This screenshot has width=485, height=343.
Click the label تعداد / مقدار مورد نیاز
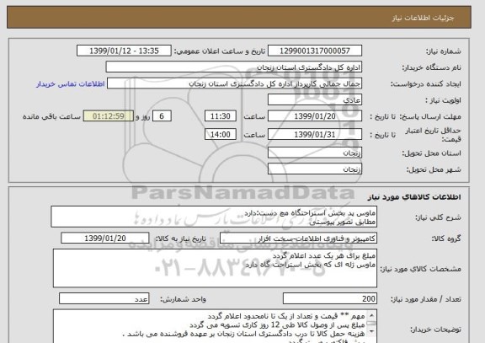425,299
